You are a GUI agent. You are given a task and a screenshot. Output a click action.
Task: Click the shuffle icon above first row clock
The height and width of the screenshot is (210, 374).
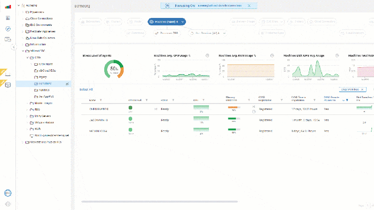click(x=254, y=106)
